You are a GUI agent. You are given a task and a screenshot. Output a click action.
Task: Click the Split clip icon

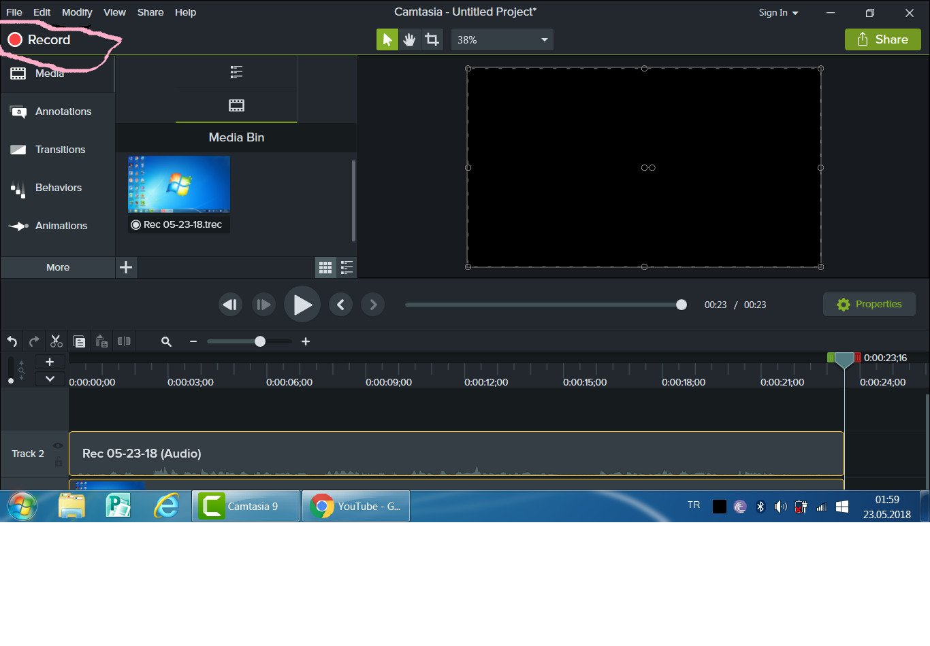point(124,341)
